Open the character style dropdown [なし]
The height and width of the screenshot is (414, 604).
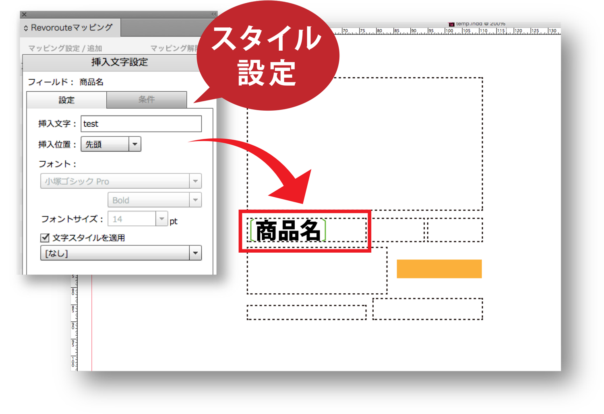[121, 253]
